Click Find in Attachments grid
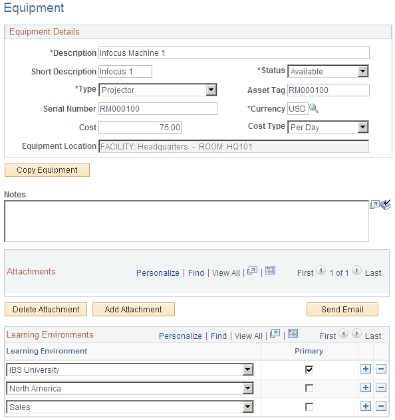This screenshot has height=420, width=395. [196, 272]
